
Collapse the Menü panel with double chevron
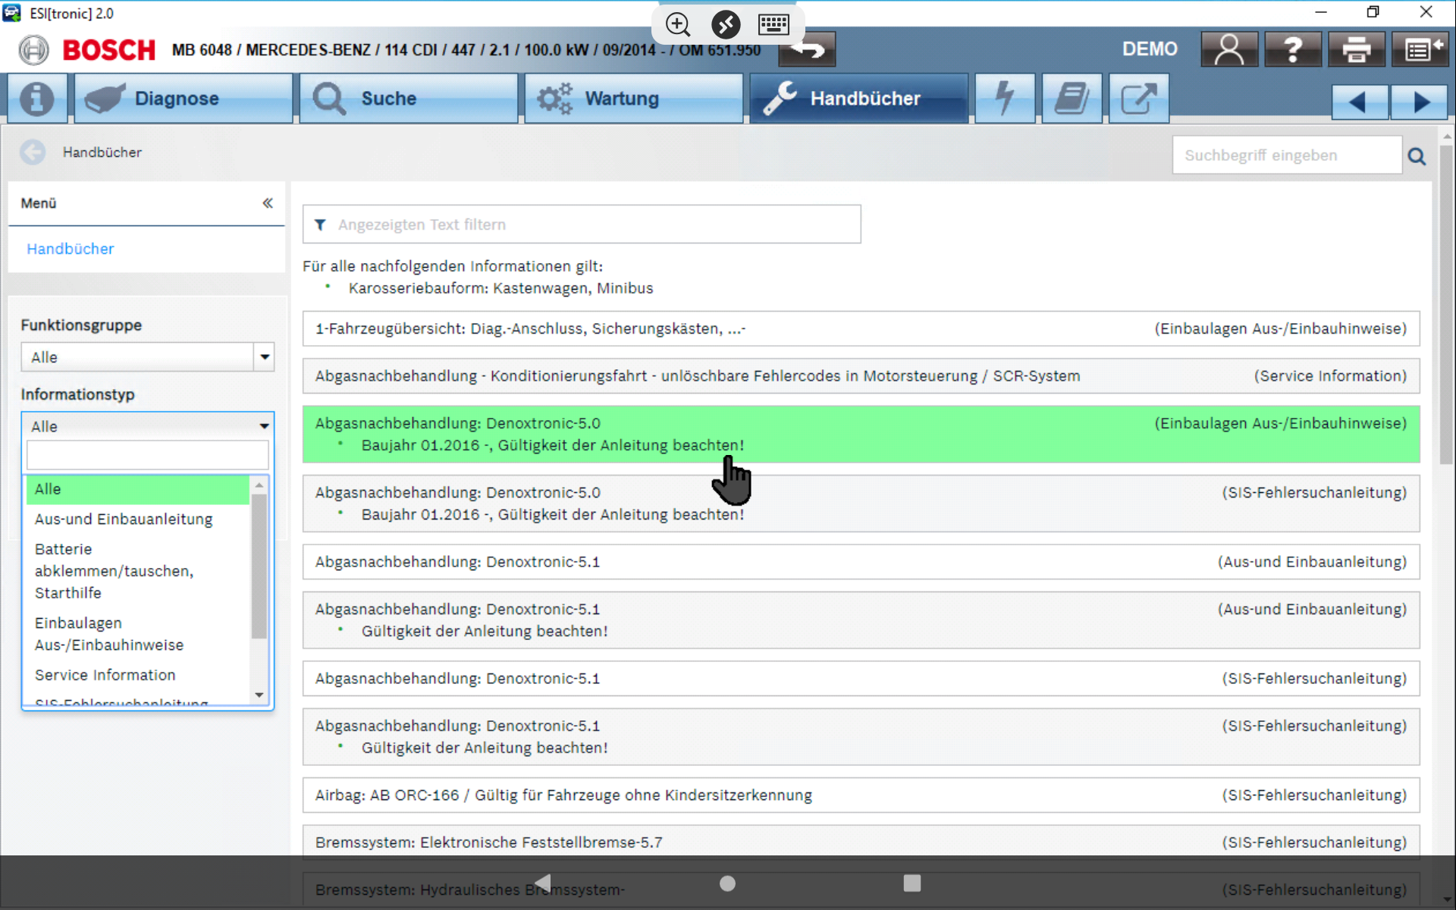(267, 203)
